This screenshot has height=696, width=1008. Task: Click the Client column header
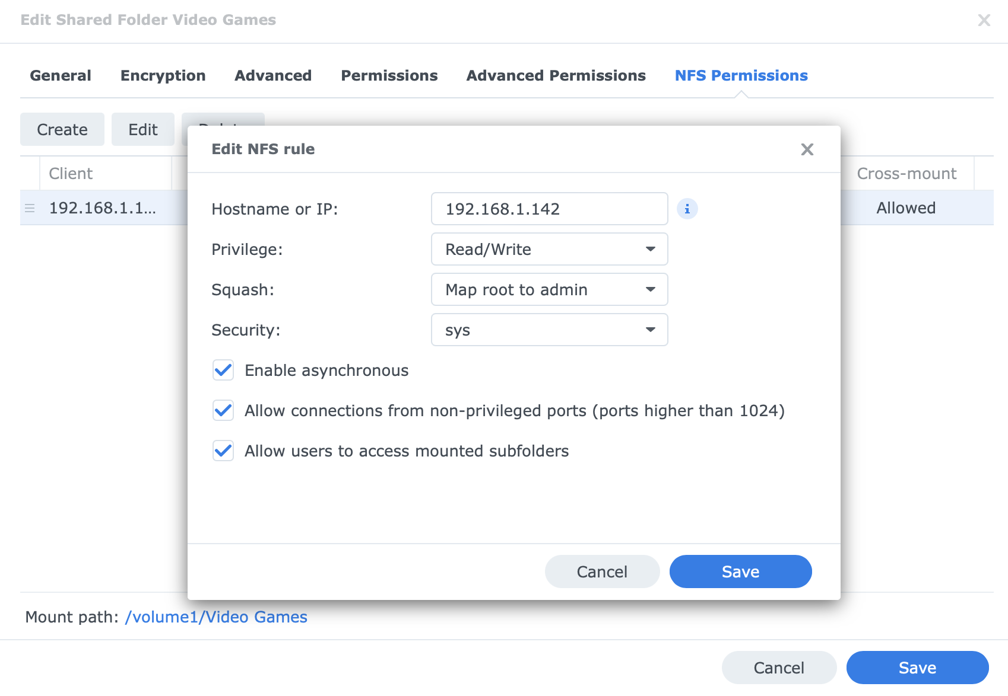pyautogui.click(x=106, y=174)
